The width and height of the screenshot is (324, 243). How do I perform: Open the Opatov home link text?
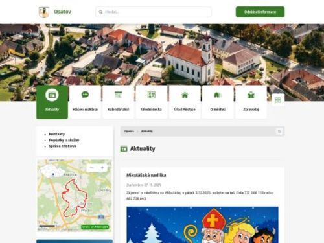(62, 12)
